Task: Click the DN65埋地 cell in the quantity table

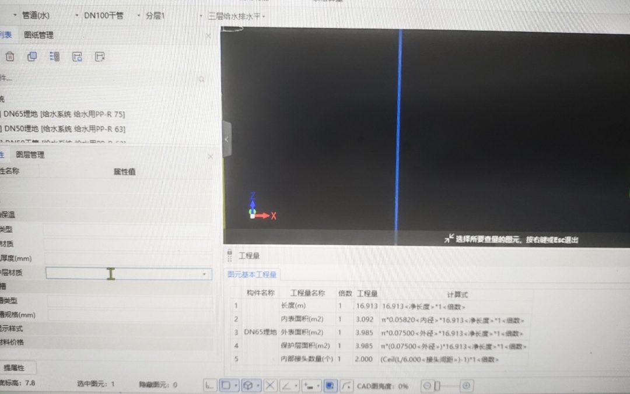Action: tap(260, 332)
